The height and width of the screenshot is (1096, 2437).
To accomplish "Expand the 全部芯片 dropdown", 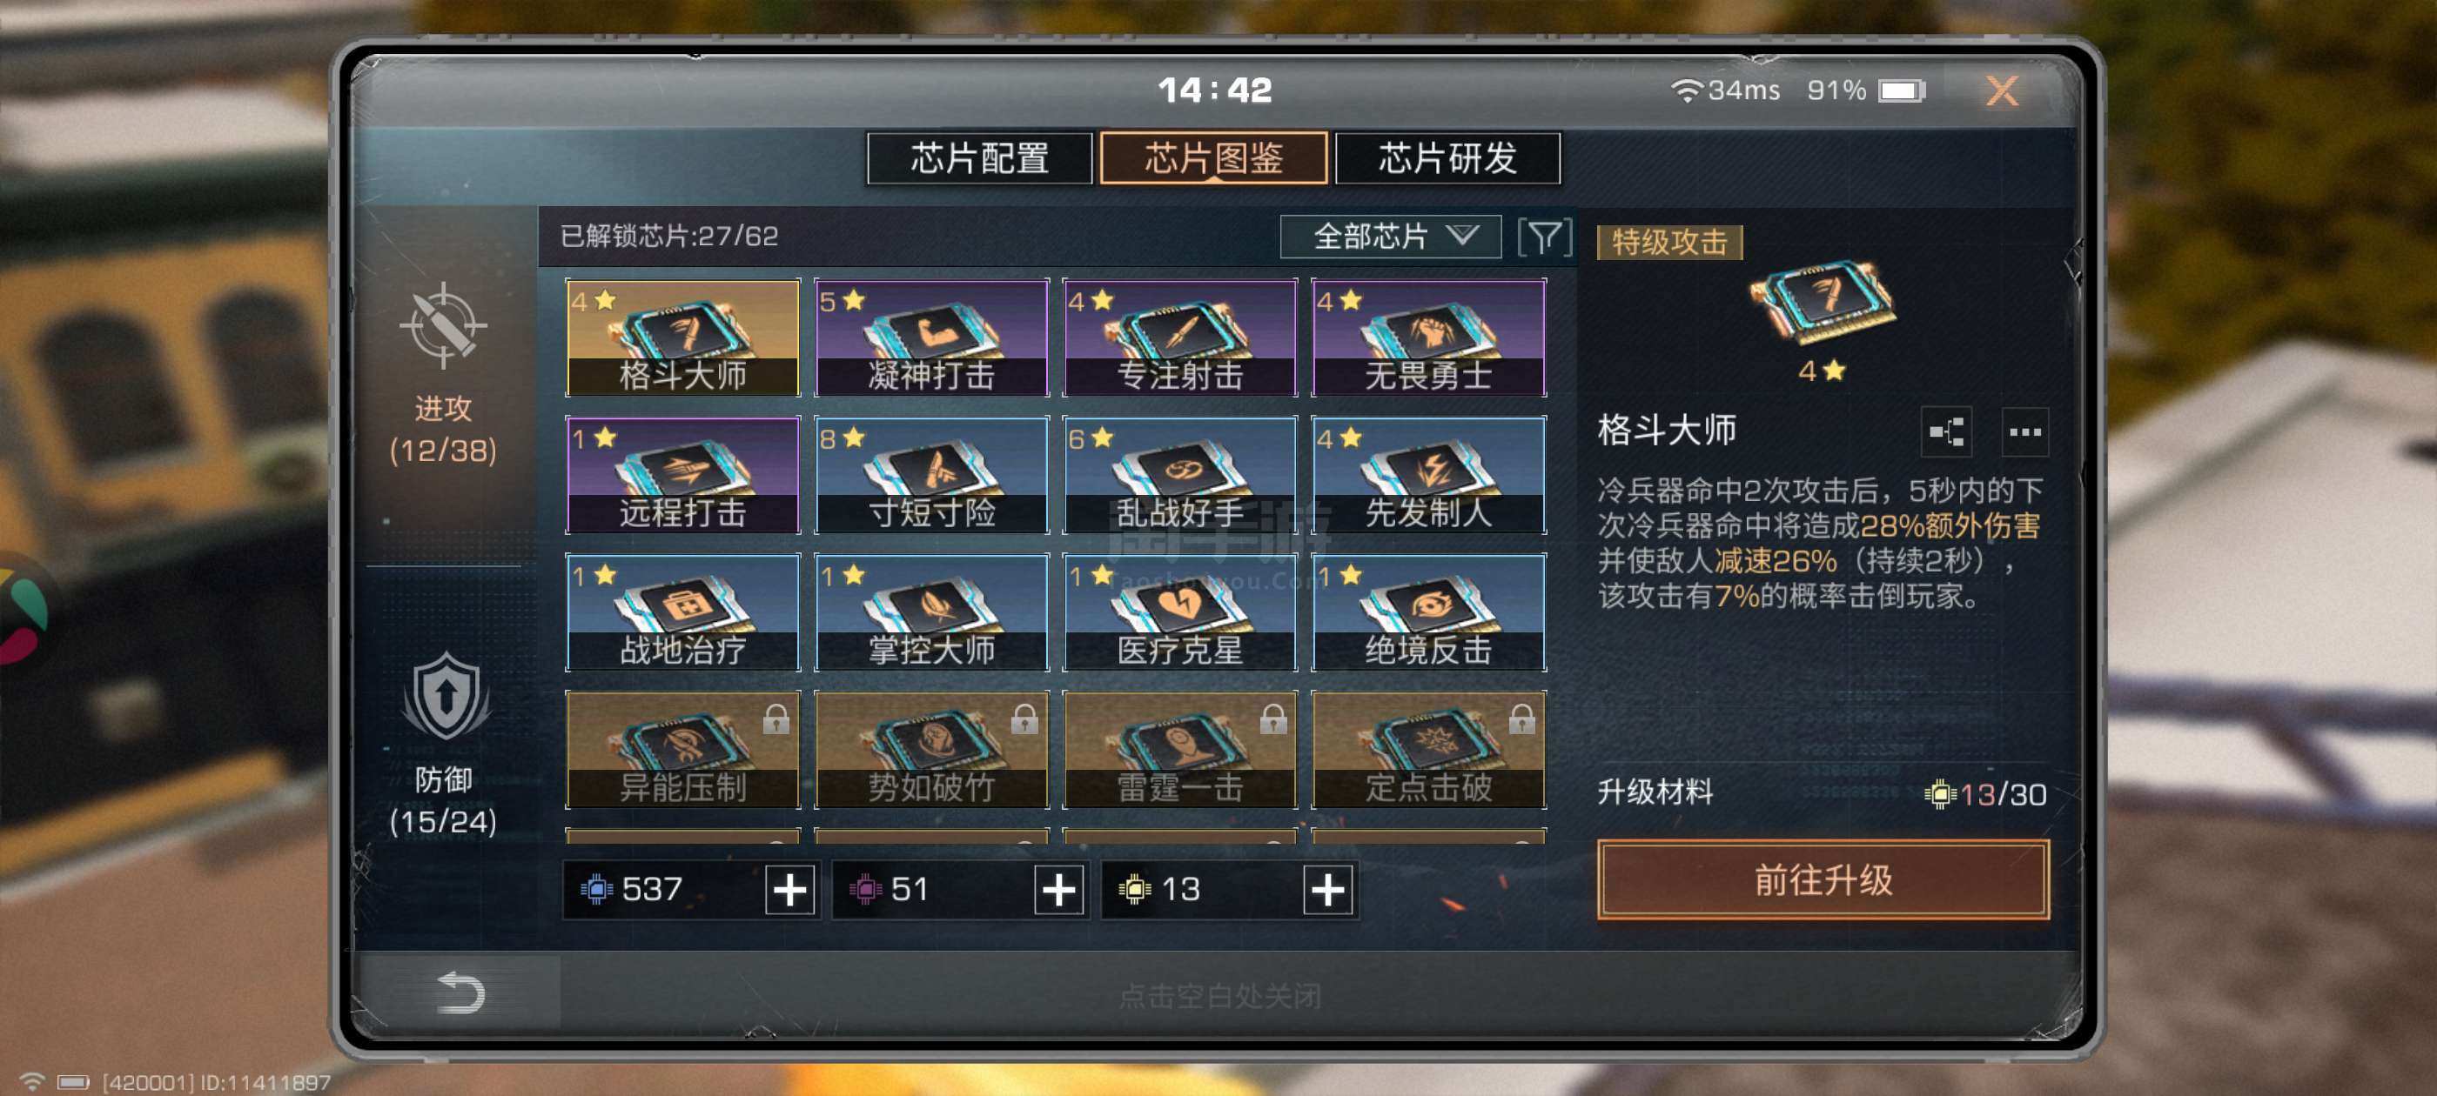I will (1390, 237).
